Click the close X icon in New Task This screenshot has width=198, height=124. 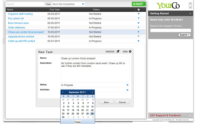pyautogui.click(x=130, y=51)
